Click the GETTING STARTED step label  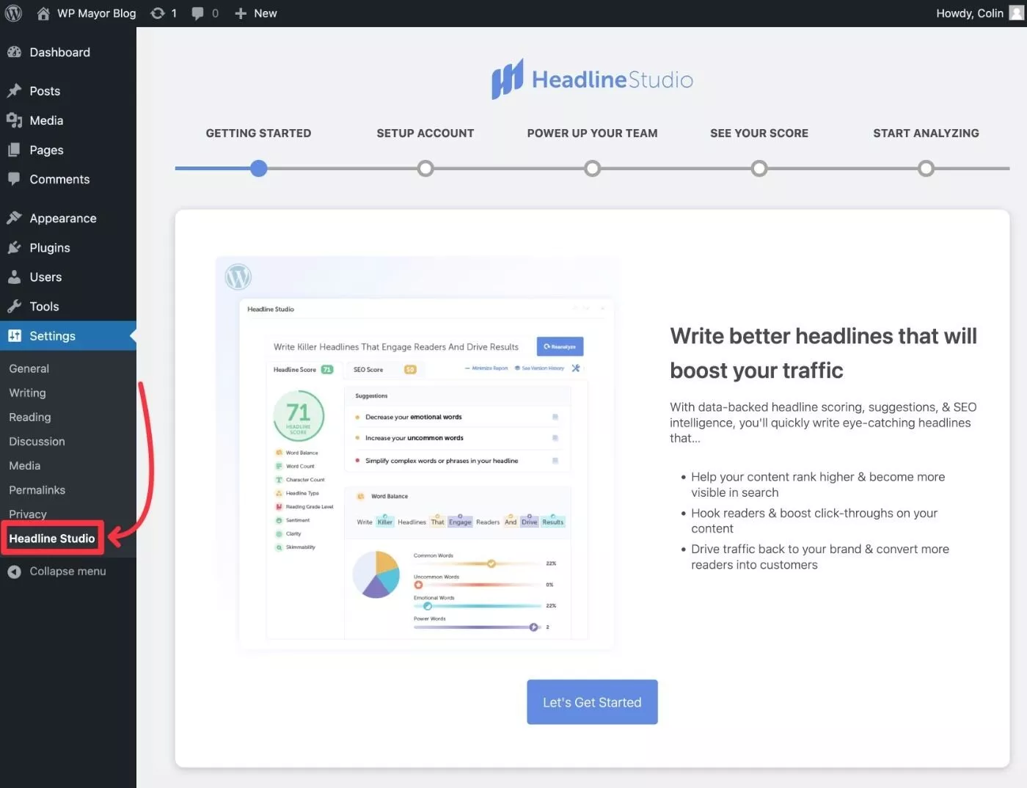[258, 133]
